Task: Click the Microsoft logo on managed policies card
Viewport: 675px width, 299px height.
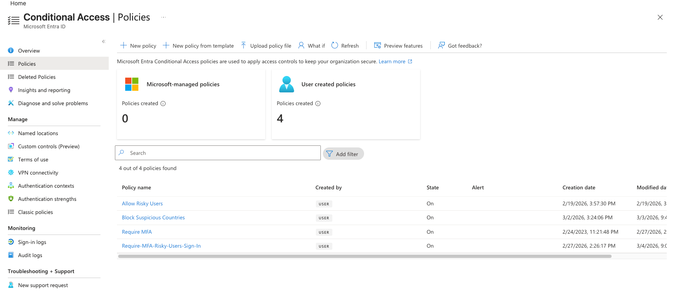Action: [x=132, y=84]
